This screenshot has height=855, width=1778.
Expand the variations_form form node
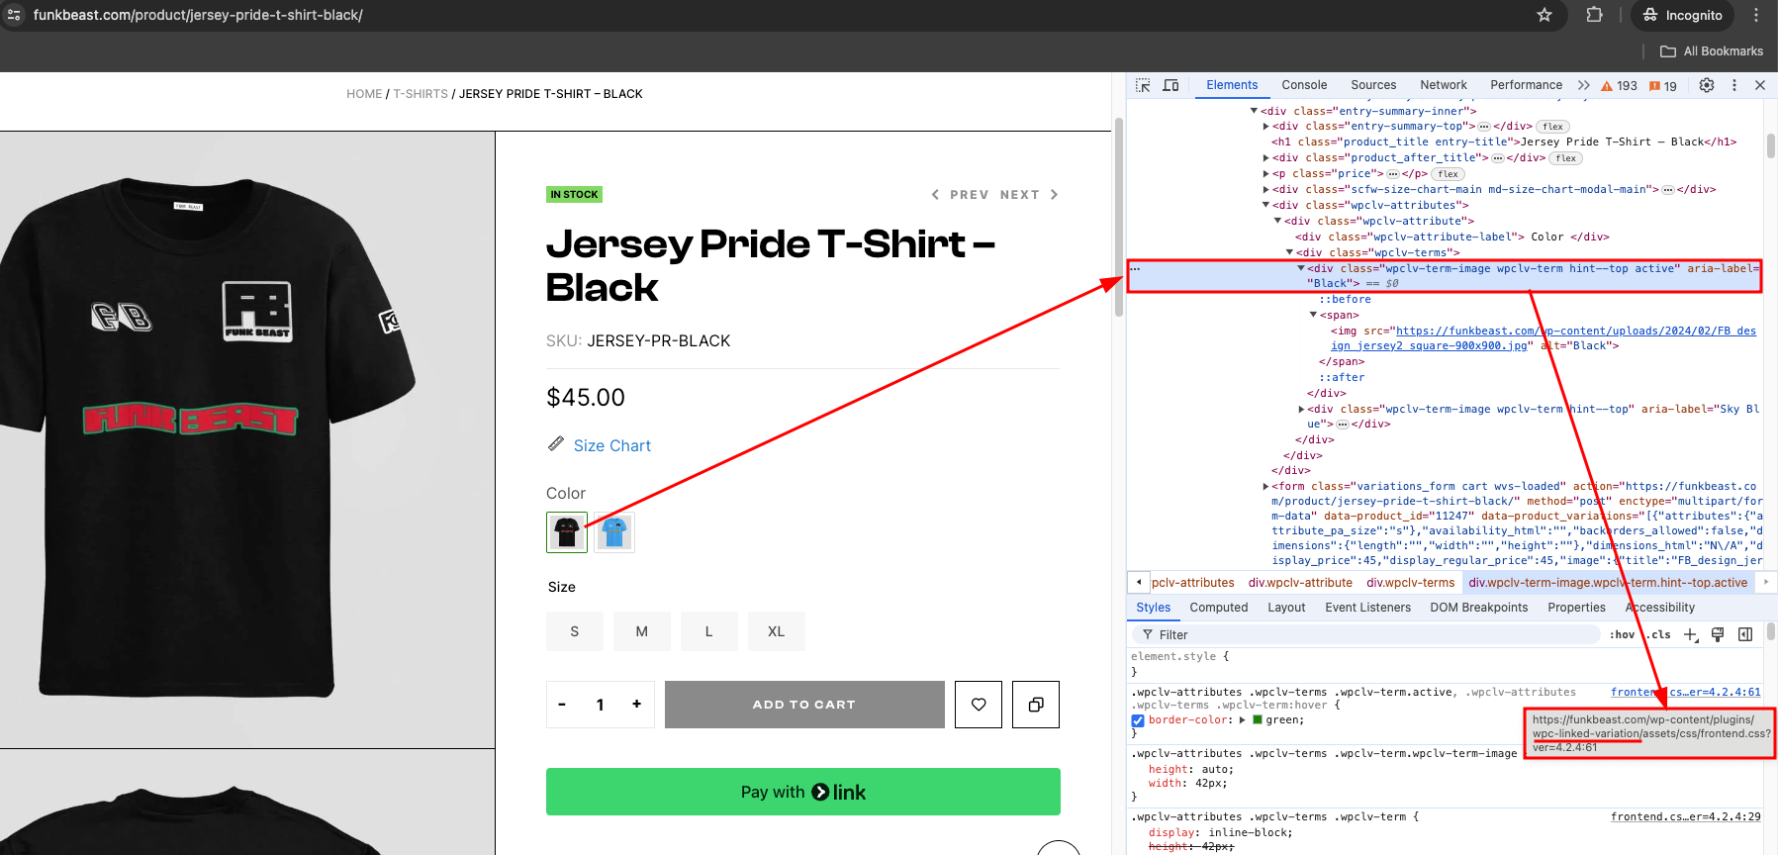[1265, 487]
